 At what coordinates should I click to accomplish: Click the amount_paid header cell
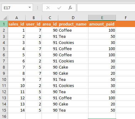coord(102,24)
